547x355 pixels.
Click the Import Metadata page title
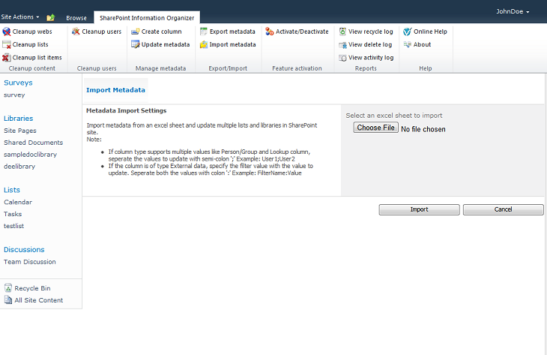coord(115,90)
